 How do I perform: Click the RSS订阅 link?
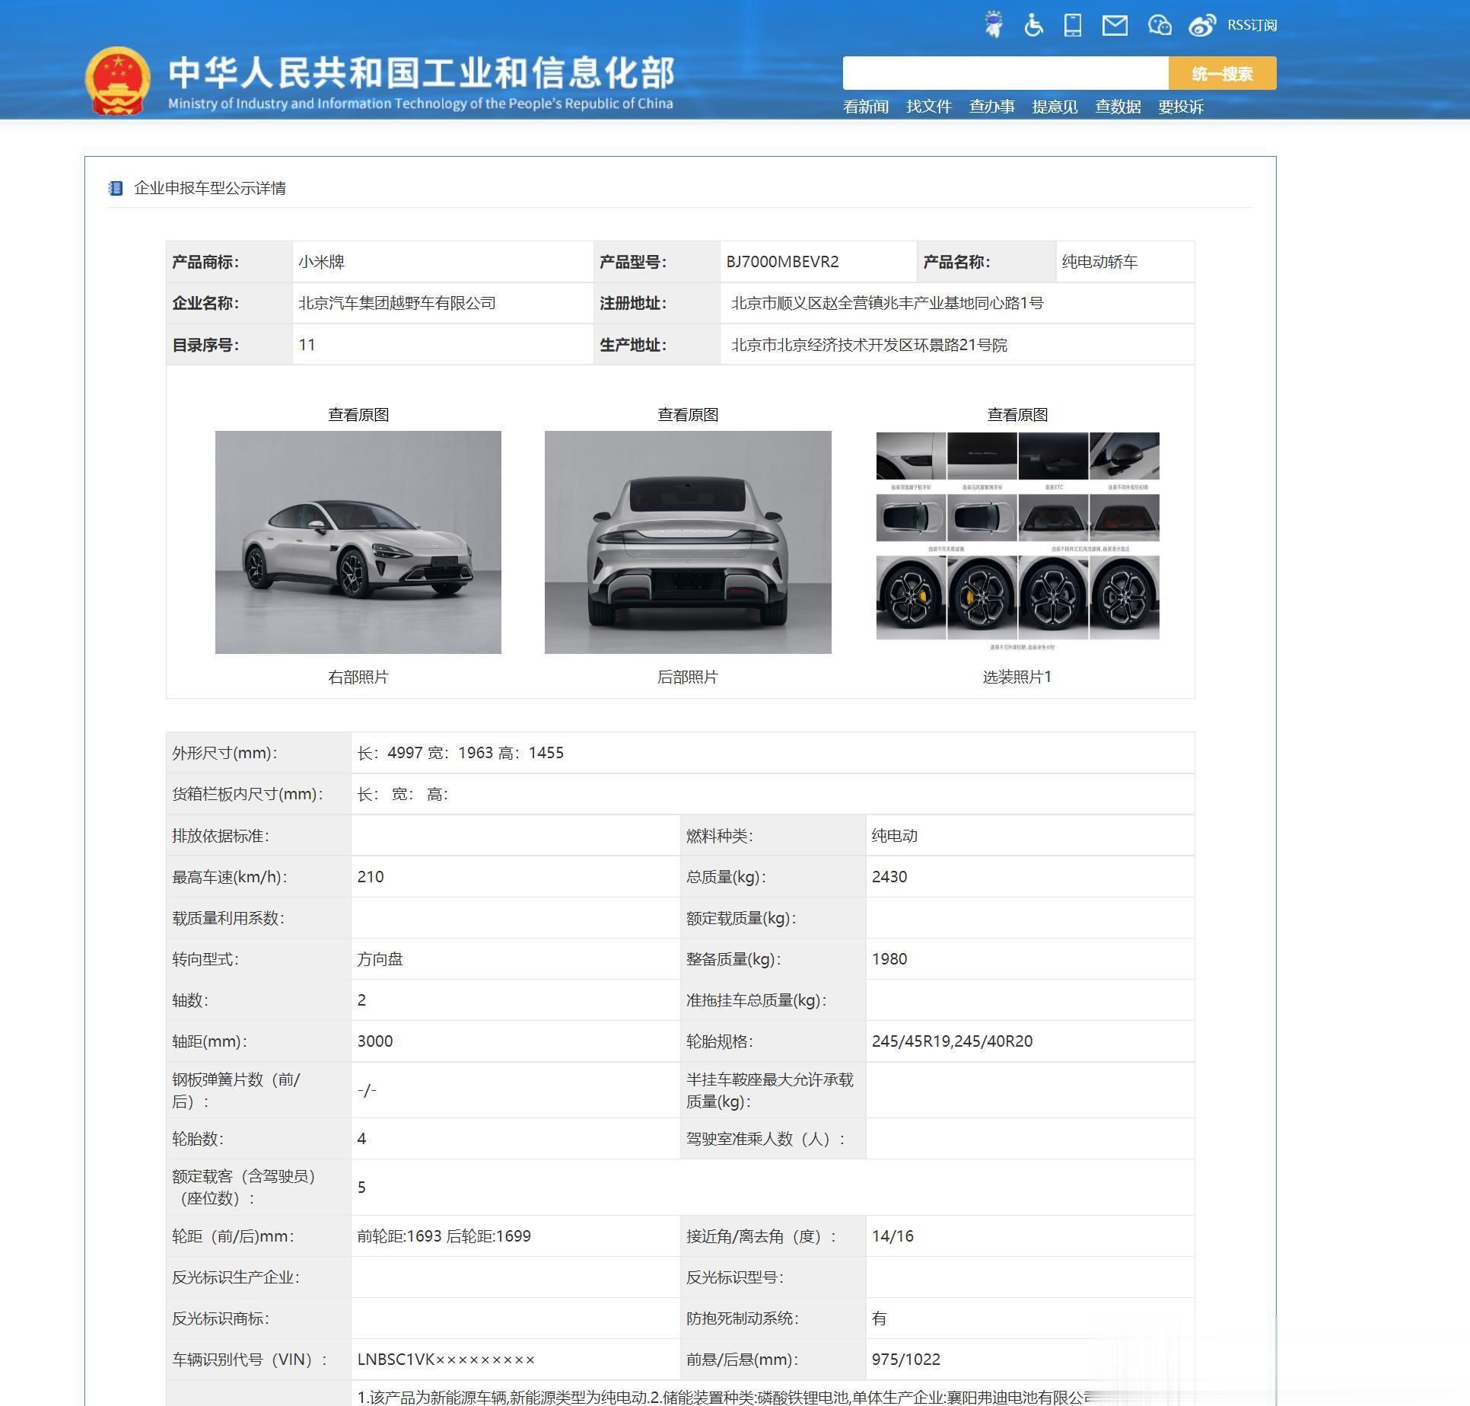point(1252,25)
